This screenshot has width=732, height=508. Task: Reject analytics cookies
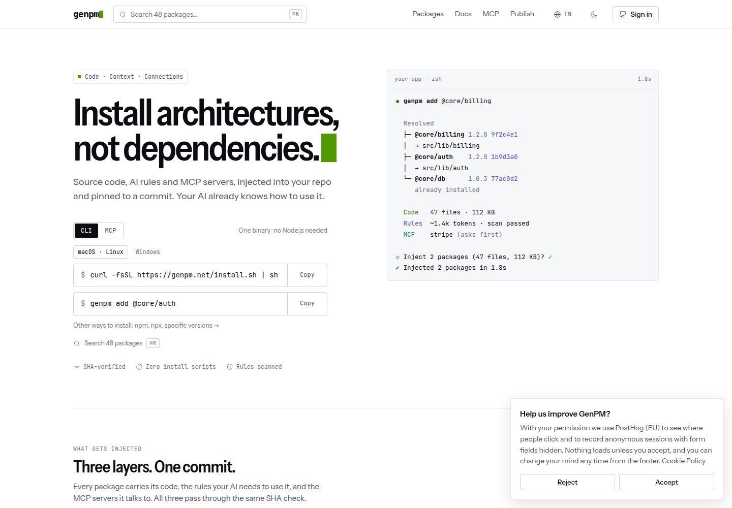click(x=567, y=482)
